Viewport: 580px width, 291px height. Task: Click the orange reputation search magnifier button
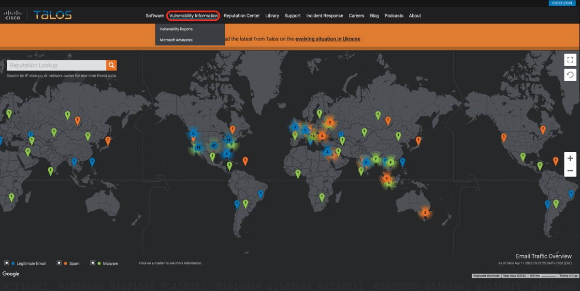click(x=112, y=65)
